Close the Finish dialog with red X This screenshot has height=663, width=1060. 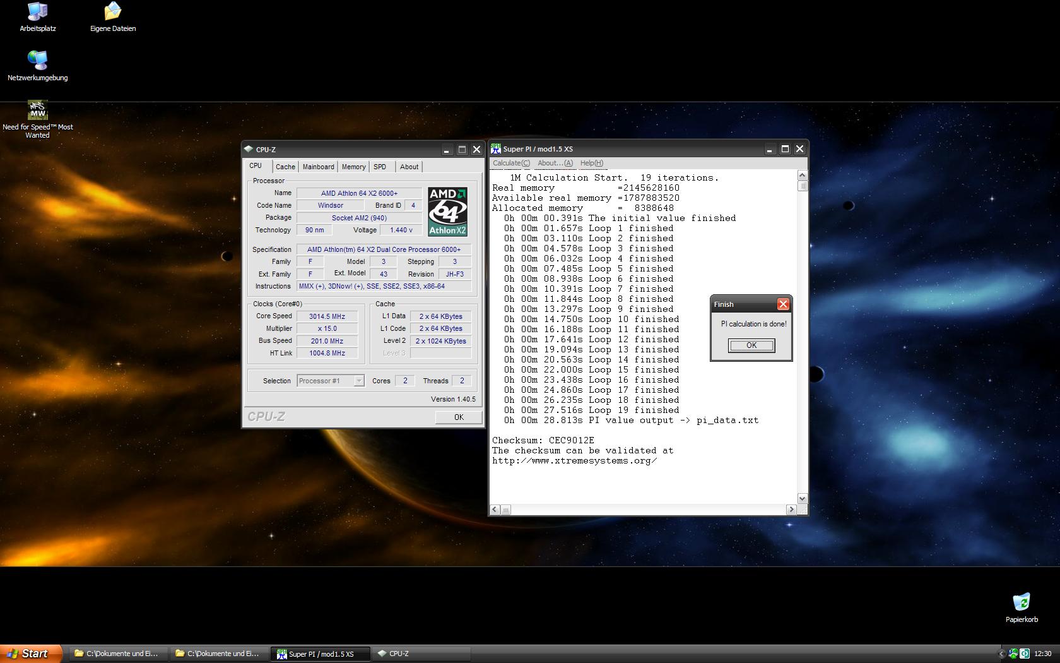pos(782,304)
